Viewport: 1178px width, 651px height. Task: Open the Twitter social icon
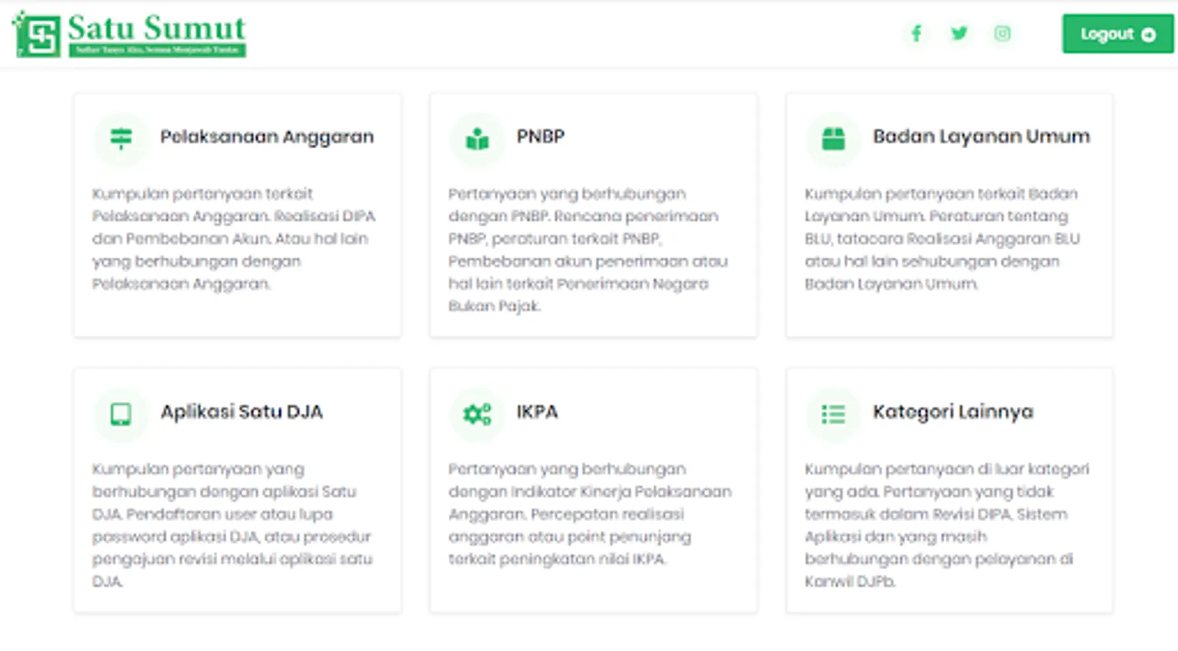tap(959, 33)
